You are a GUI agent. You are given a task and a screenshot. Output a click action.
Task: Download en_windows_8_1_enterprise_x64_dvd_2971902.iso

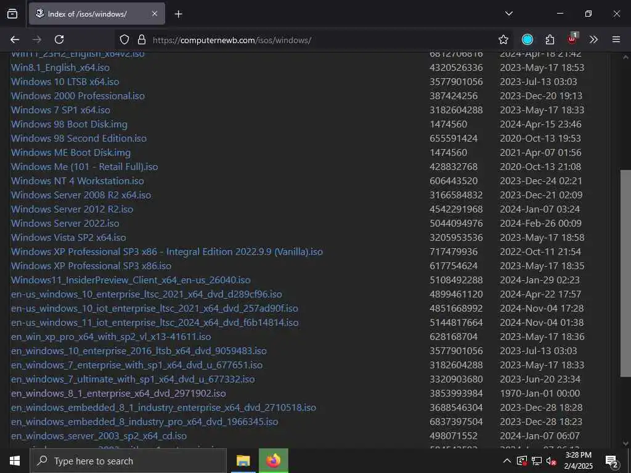point(119,394)
